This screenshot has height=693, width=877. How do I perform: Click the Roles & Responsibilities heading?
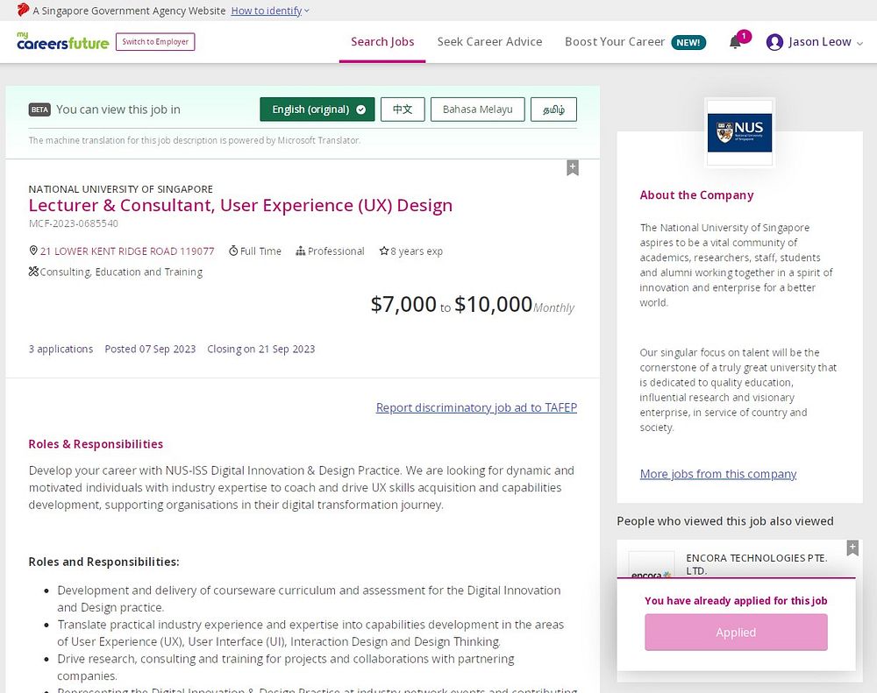click(x=96, y=444)
